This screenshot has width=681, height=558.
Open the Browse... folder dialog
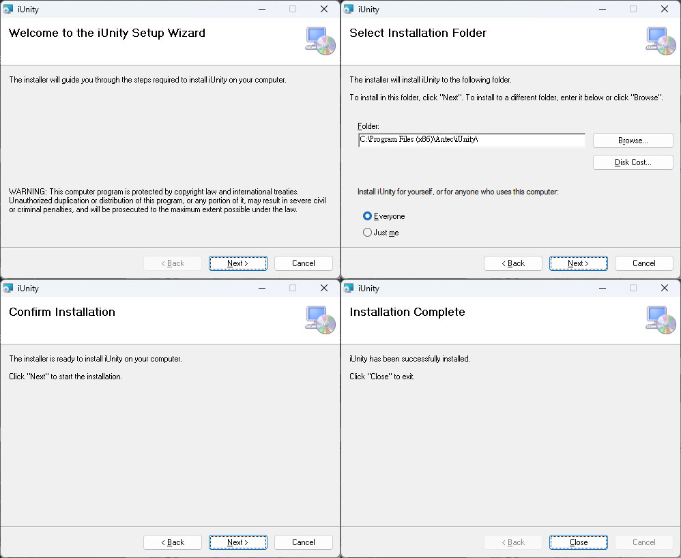pos(633,141)
